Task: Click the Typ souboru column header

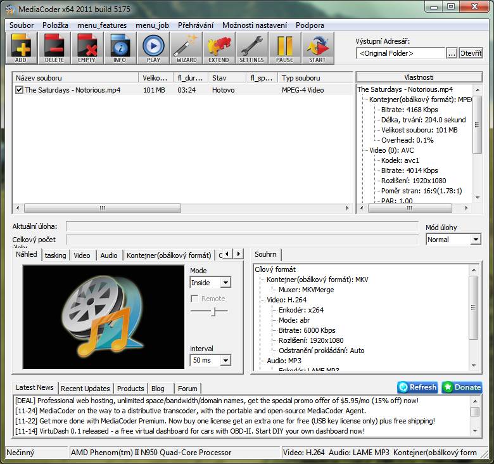Action: pyautogui.click(x=315, y=78)
